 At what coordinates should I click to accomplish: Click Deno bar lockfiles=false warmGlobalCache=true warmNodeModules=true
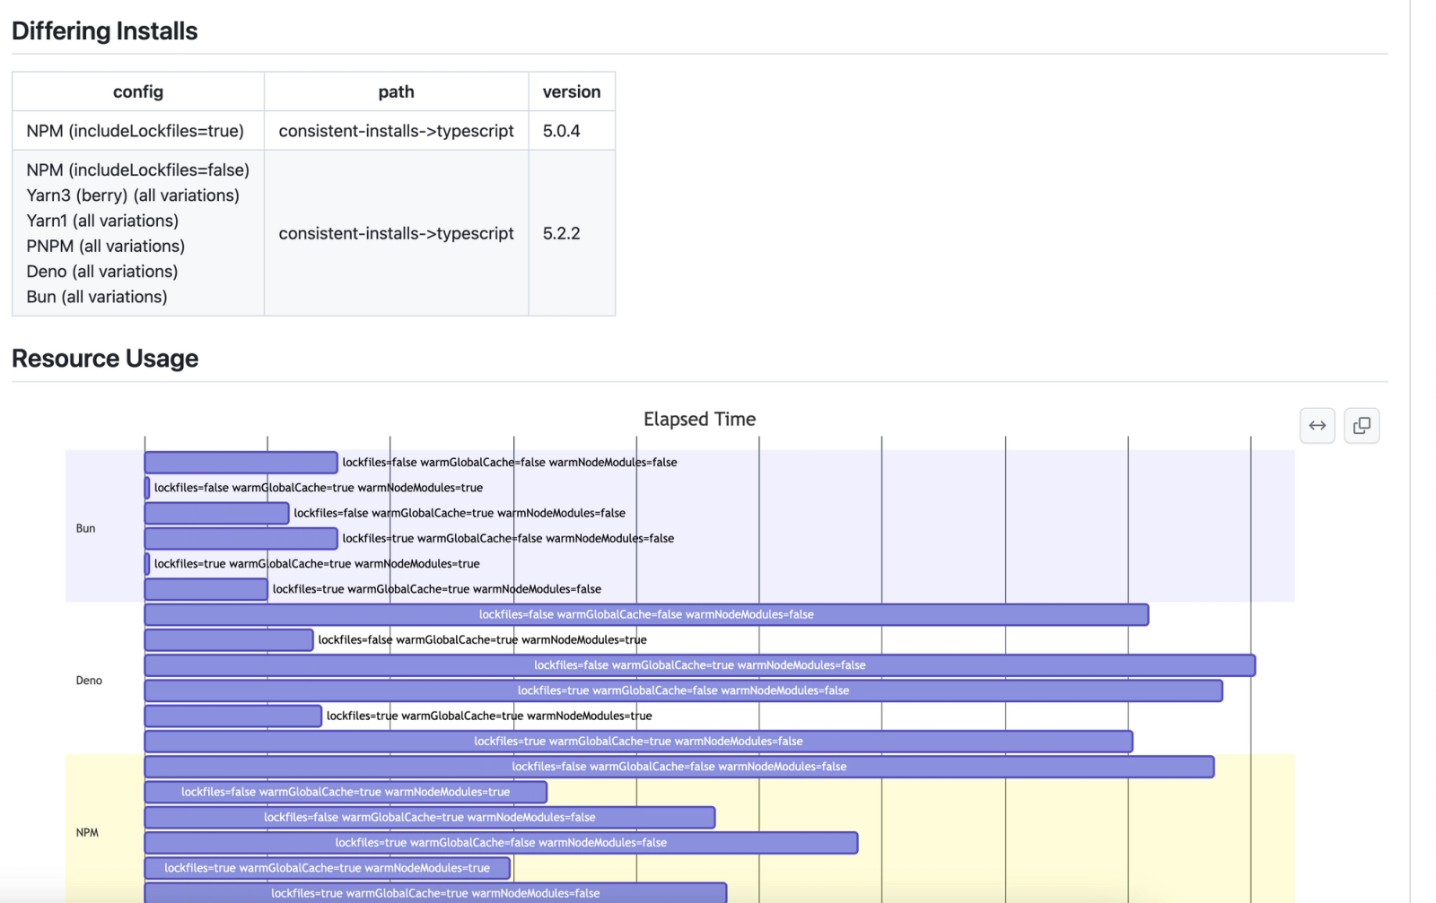click(x=229, y=639)
